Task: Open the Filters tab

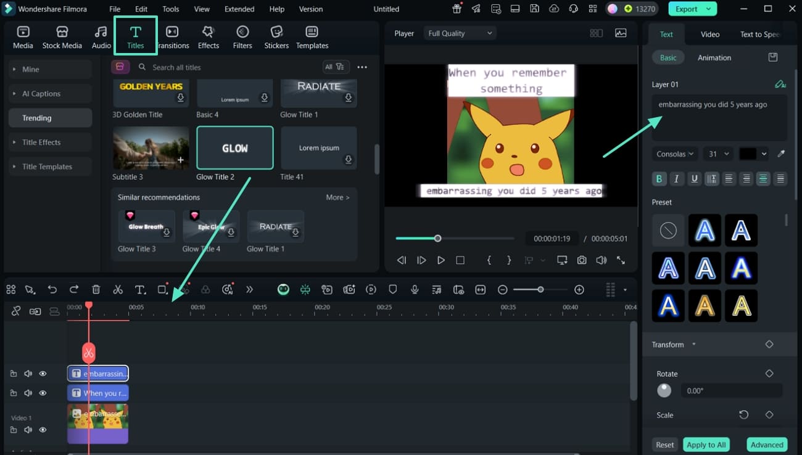Action: point(242,38)
